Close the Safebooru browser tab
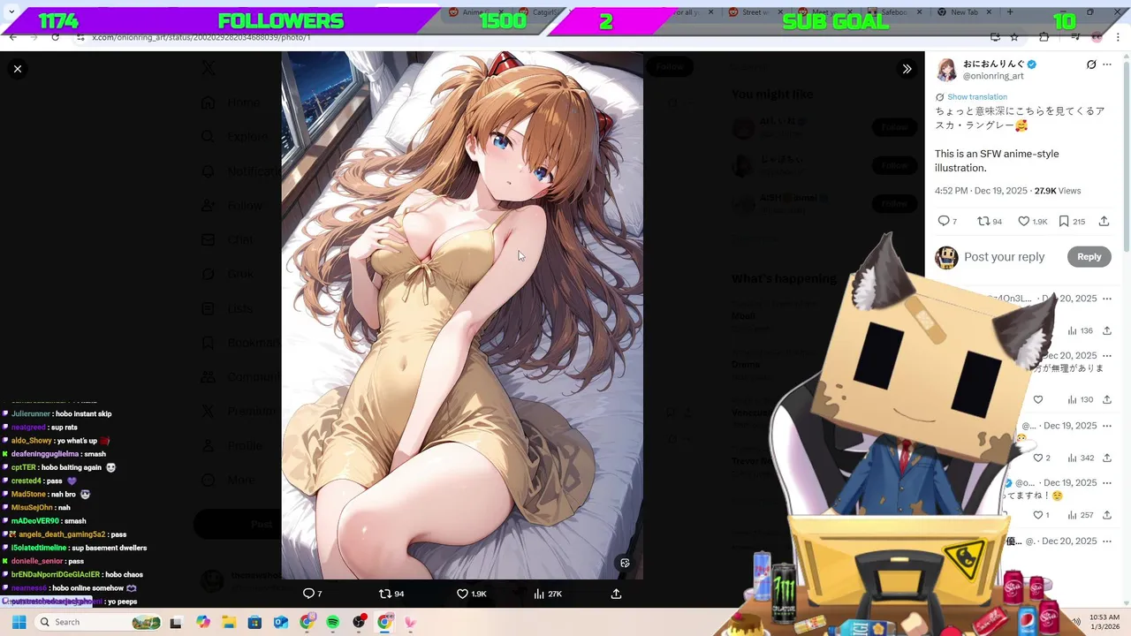The height and width of the screenshot is (636, 1131). click(x=920, y=12)
